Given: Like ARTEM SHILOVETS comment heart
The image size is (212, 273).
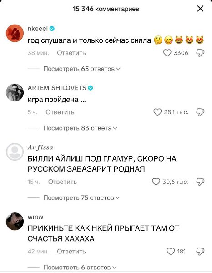Looking at the screenshot, I should [157, 112].
